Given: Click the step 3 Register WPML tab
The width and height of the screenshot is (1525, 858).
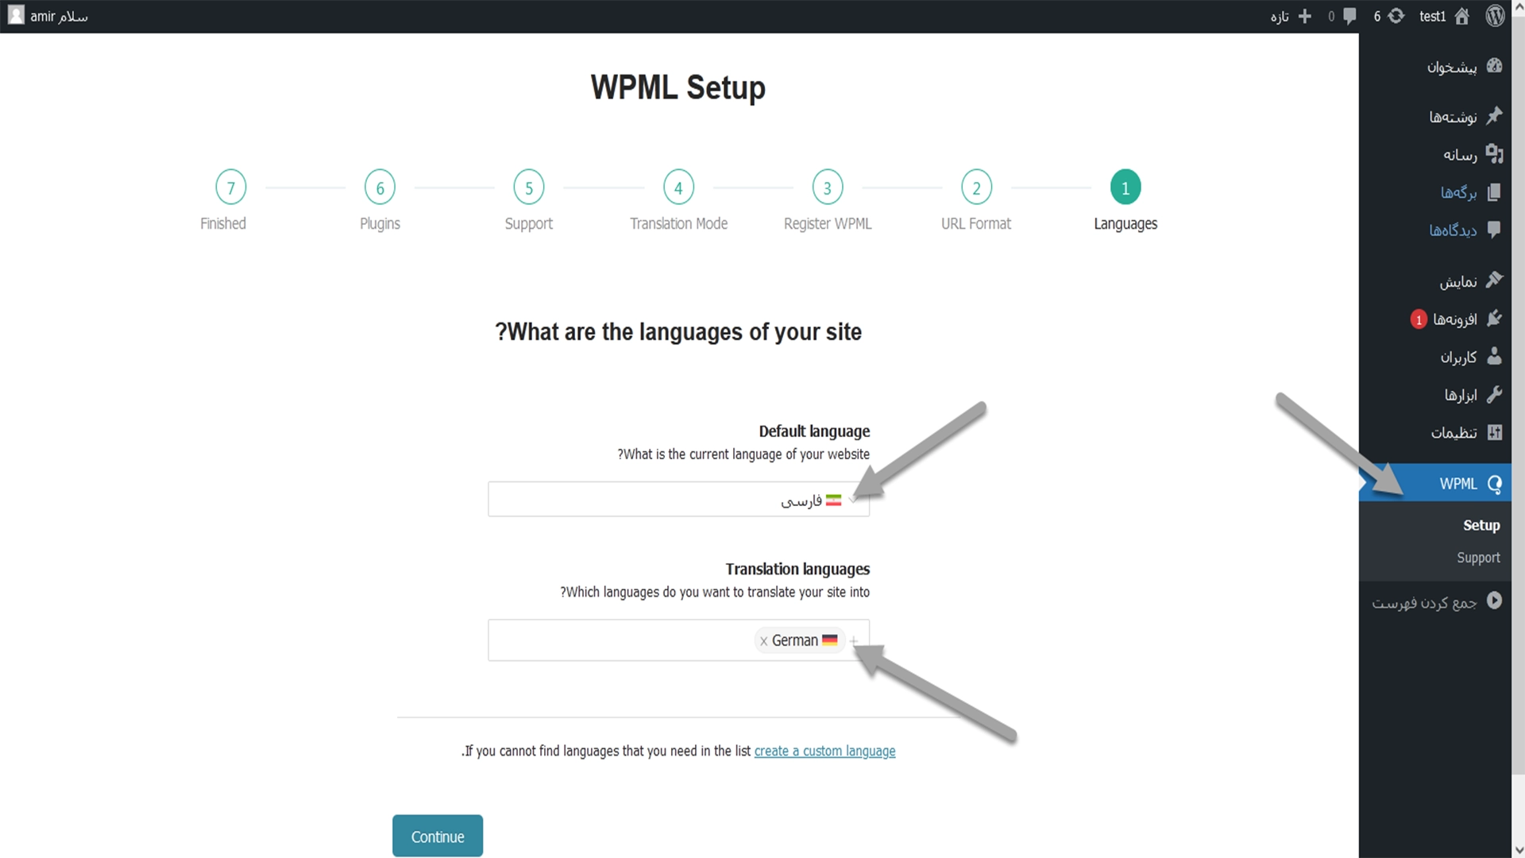Looking at the screenshot, I should [828, 187].
